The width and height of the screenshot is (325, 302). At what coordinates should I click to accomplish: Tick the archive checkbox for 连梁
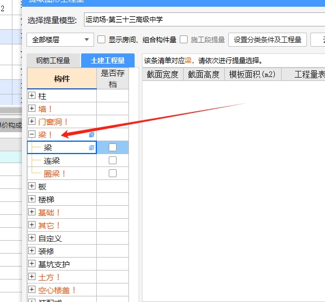point(113,160)
